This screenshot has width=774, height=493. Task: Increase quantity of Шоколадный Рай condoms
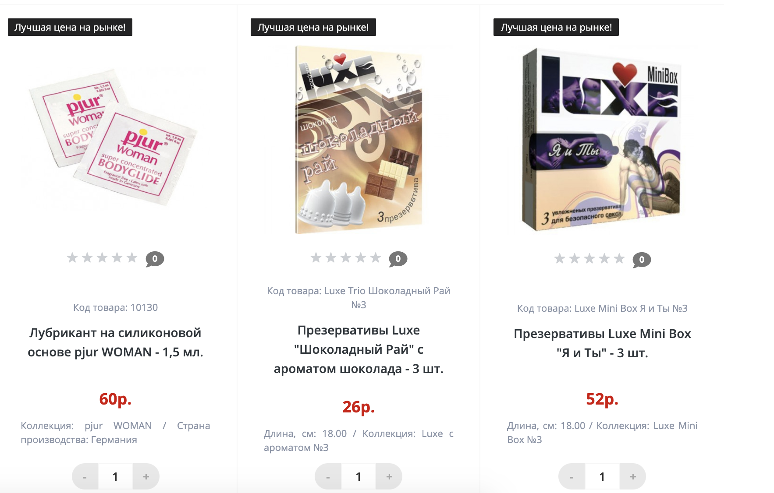[x=389, y=476]
